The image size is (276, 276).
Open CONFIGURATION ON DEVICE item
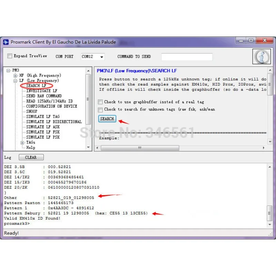(x=51, y=106)
